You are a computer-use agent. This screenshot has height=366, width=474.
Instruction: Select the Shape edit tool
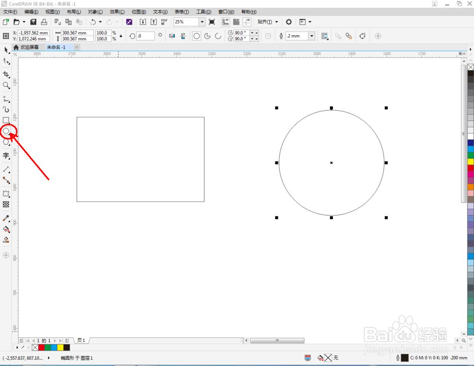pyautogui.click(x=6, y=61)
